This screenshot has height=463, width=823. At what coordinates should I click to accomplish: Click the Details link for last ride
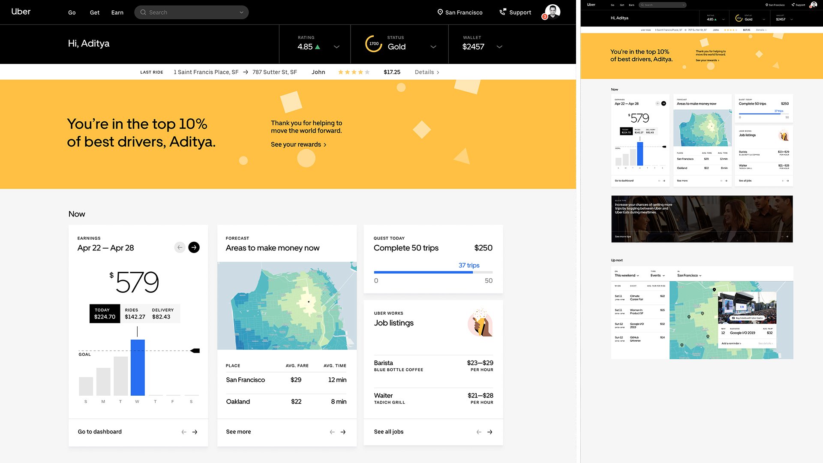click(x=427, y=72)
